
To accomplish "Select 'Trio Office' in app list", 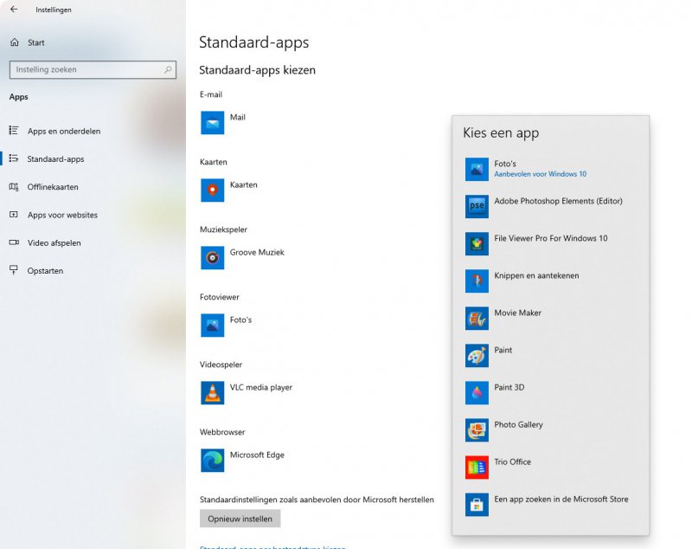I will (x=512, y=462).
